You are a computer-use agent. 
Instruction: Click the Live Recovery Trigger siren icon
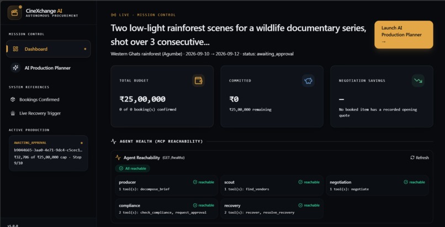pos(13,113)
